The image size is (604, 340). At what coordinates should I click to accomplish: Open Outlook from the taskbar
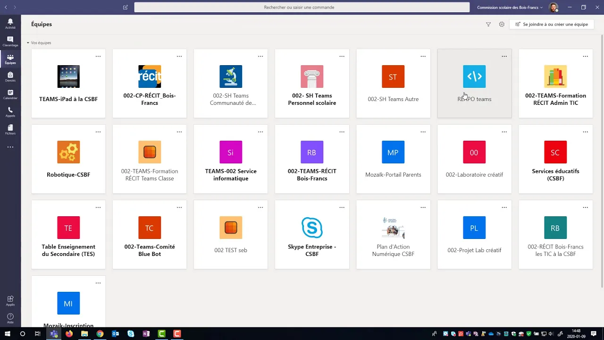click(116, 334)
